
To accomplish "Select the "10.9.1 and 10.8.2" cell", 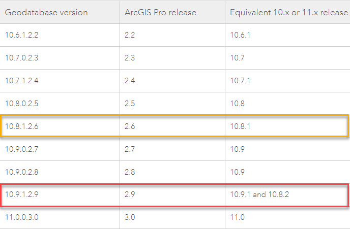I will click(260, 194).
